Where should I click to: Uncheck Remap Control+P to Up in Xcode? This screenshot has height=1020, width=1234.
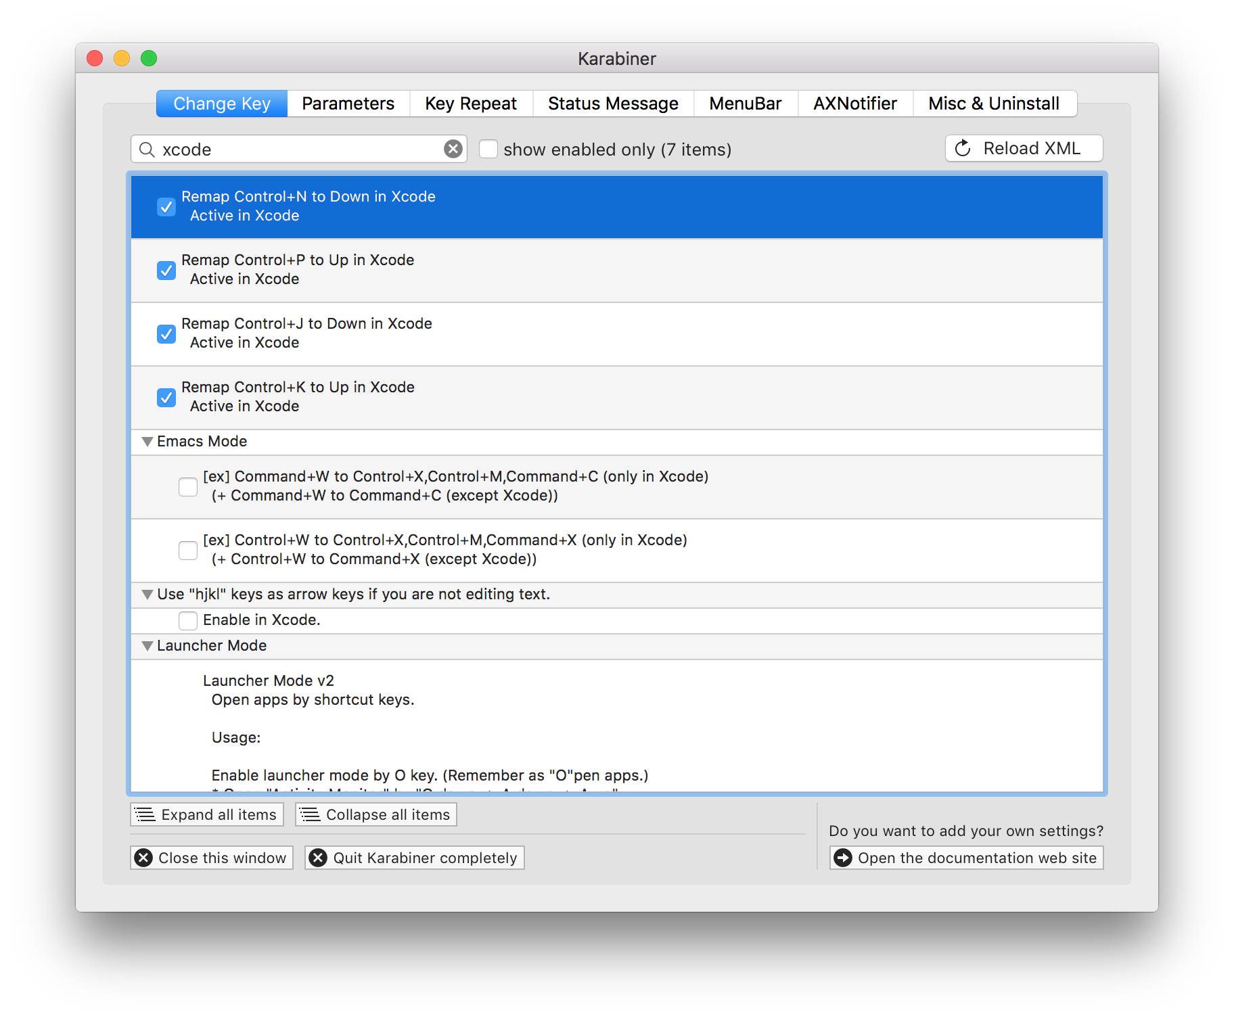click(166, 271)
